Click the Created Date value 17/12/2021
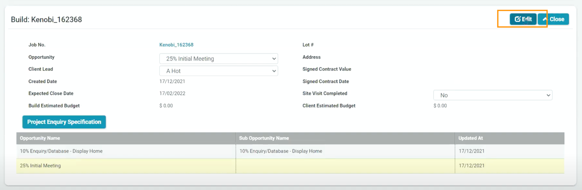The width and height of the screenshot is (582, 190). pos(172,81)
